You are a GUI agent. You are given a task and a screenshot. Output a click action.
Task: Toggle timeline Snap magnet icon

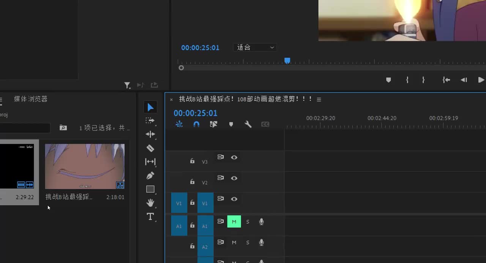pos(196,124)
